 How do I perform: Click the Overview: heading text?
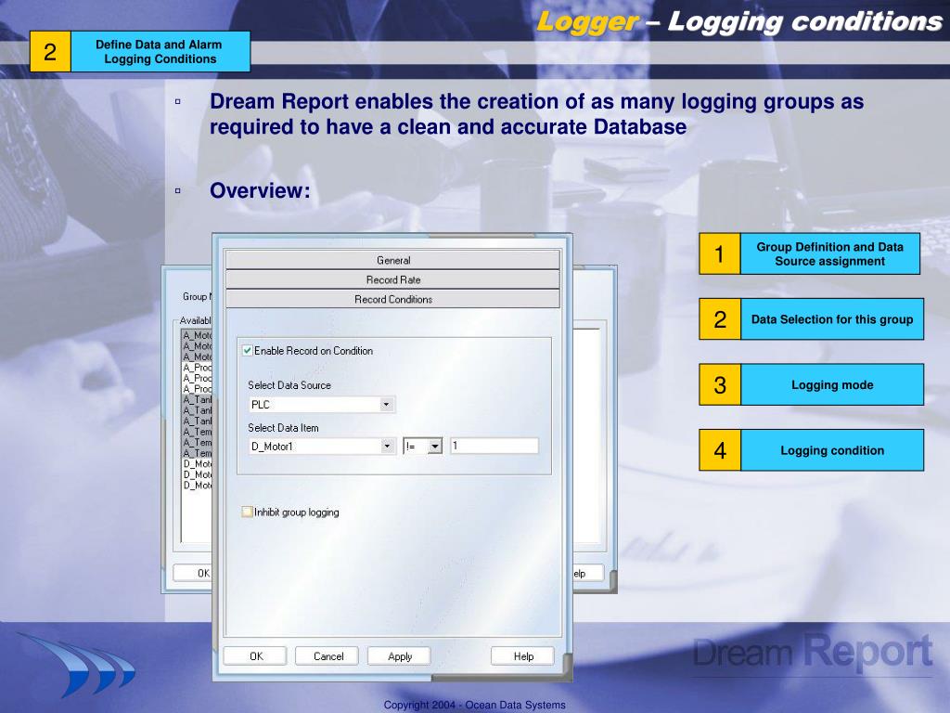[260, 190]
